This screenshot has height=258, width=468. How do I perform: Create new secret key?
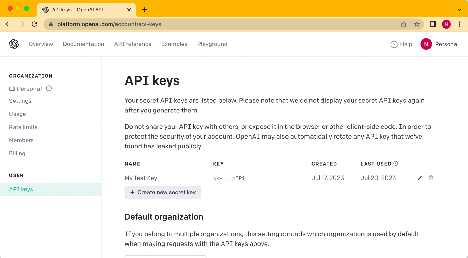click(162, 192)
